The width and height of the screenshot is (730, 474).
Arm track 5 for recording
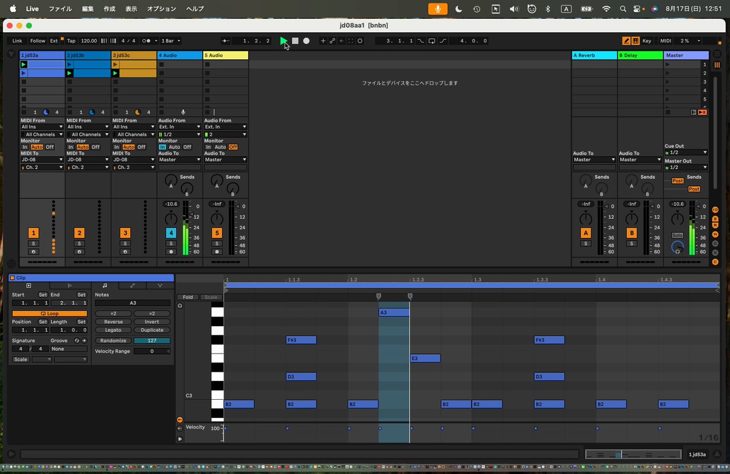pyautogui.click(x=217, y=251)
